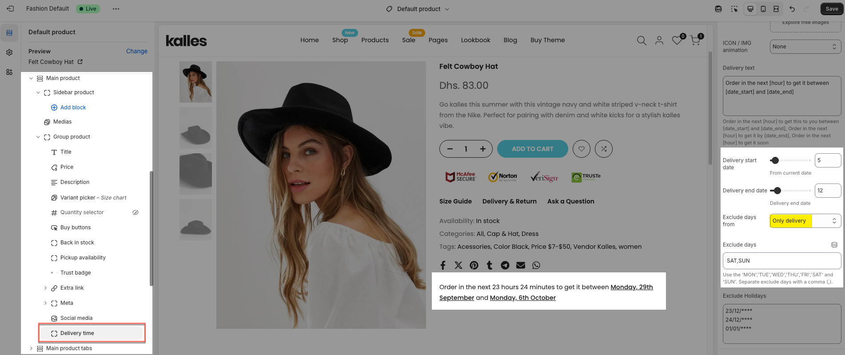Click the storefront search icon

[x=642, y=40]
